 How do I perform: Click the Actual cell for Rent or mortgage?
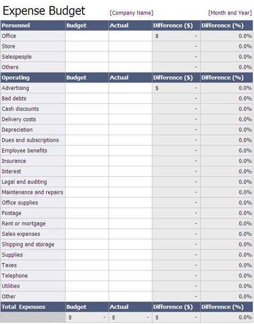coord(130,223)
